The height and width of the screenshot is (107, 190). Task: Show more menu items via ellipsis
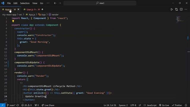pyautogui.click(x=48, y=3)
